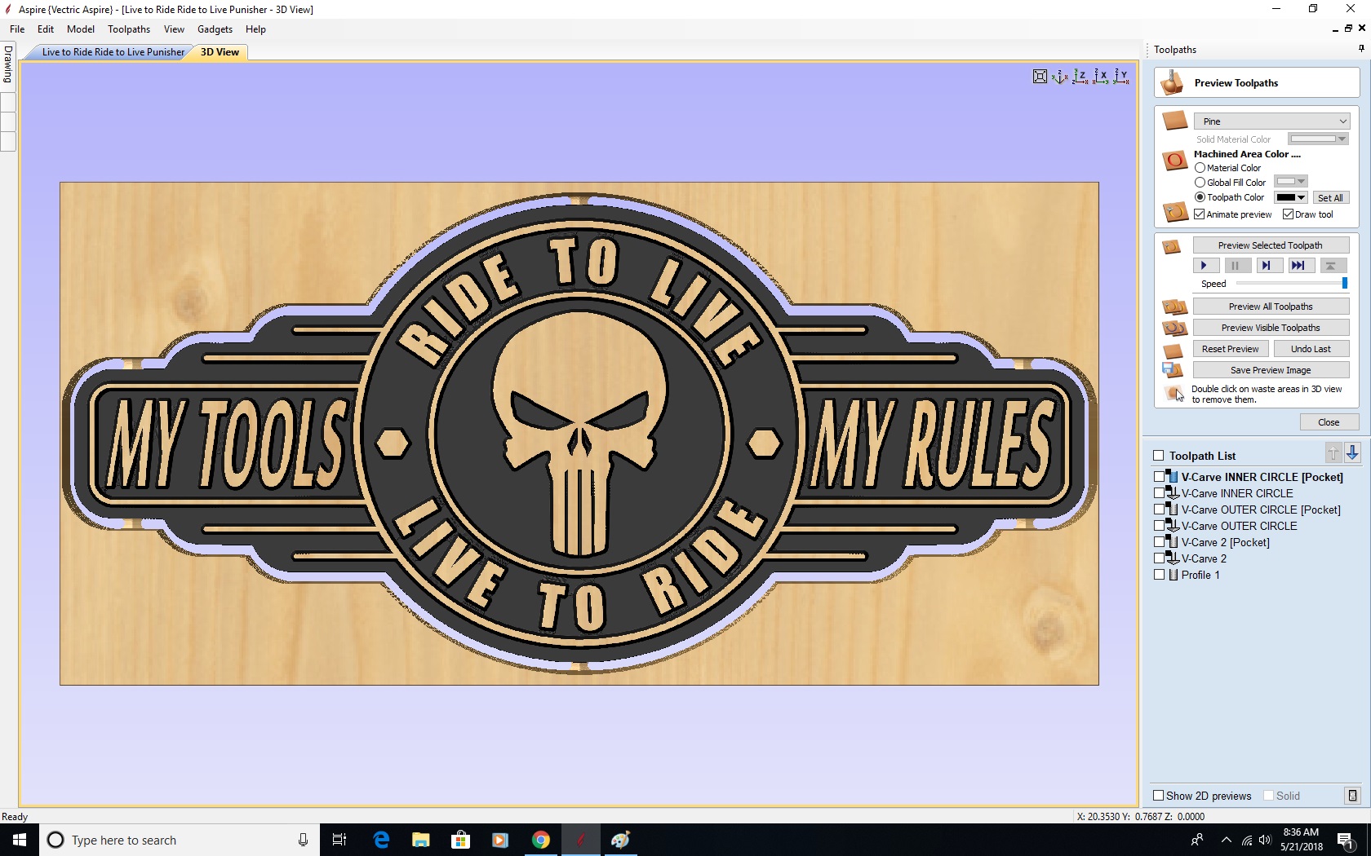Open the toolpath list options icon
1371x856 pixels.
tap(1352, 796)
